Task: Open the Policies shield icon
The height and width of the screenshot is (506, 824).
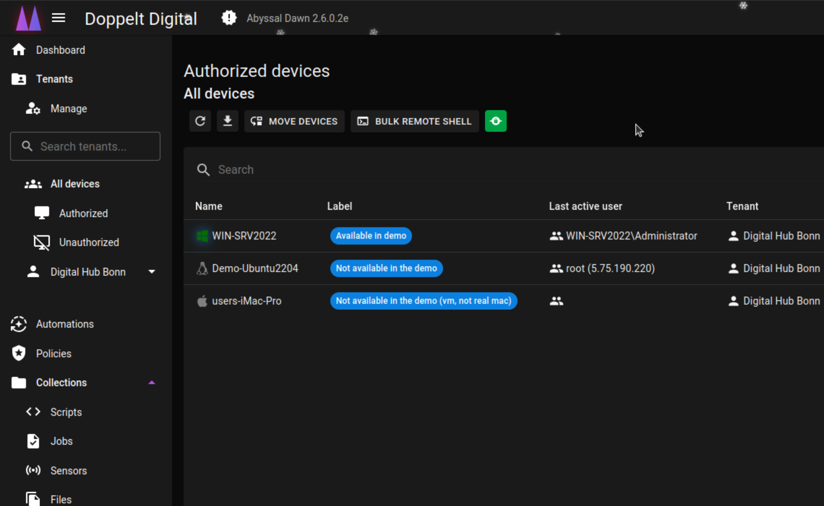Action: 18,353
